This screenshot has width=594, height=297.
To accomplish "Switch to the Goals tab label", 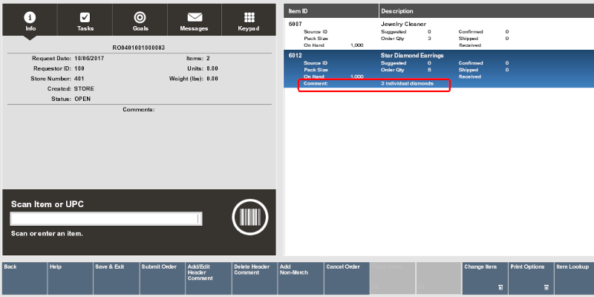I will pos(140,28).
